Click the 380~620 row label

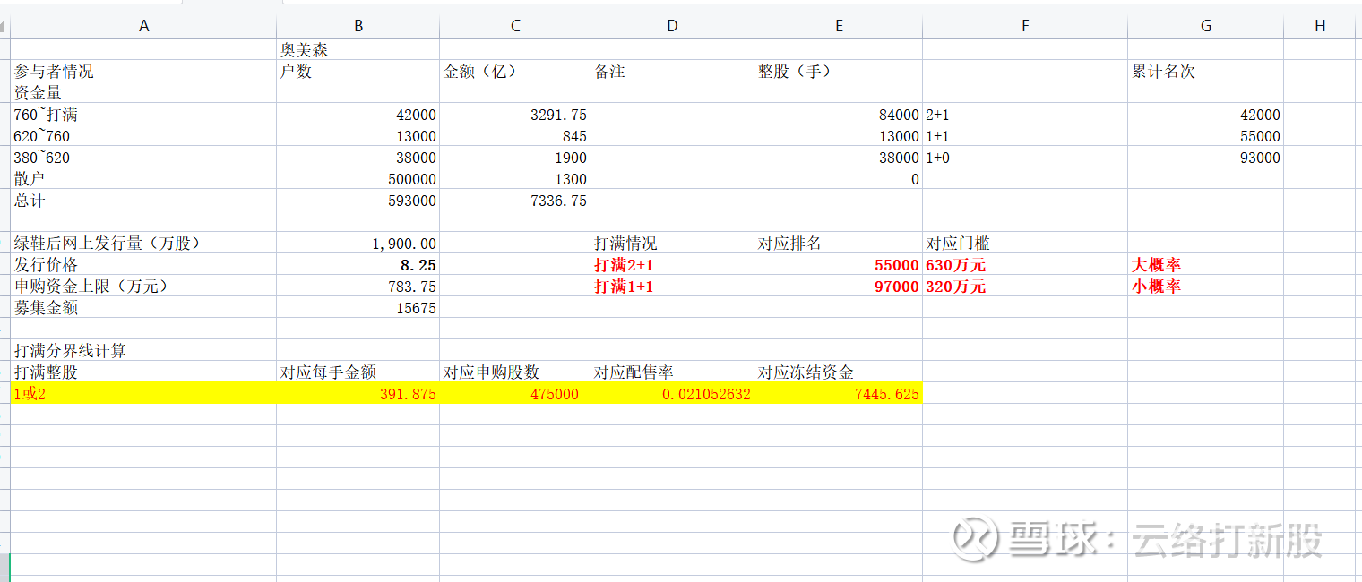click(x=143, y=157)
